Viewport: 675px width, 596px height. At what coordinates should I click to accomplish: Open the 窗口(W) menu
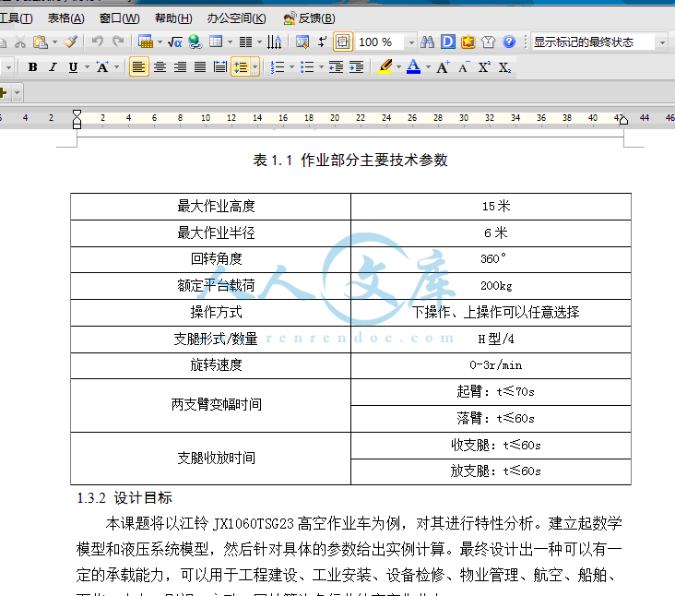tap(119, 18)
